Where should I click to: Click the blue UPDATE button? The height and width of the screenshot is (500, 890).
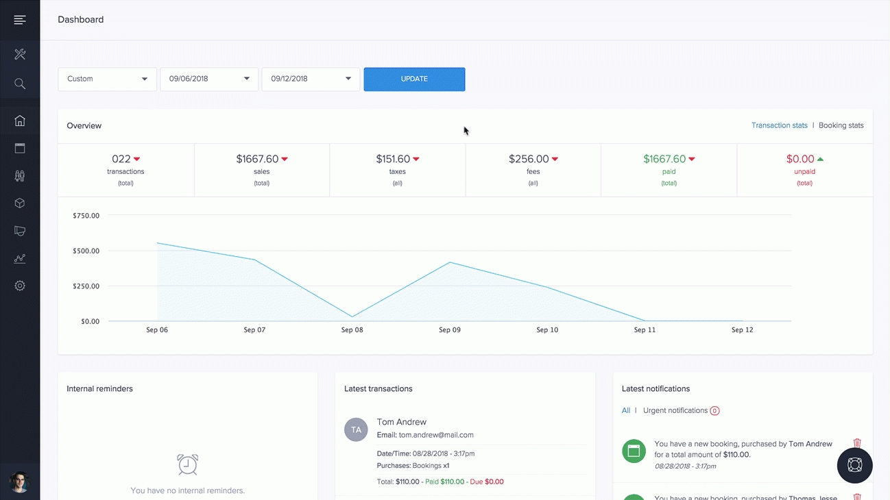click(x=414, y=79)
